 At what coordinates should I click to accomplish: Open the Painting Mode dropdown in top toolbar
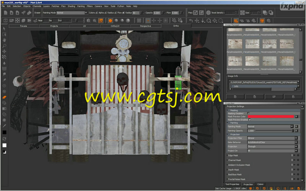point(72,13)
